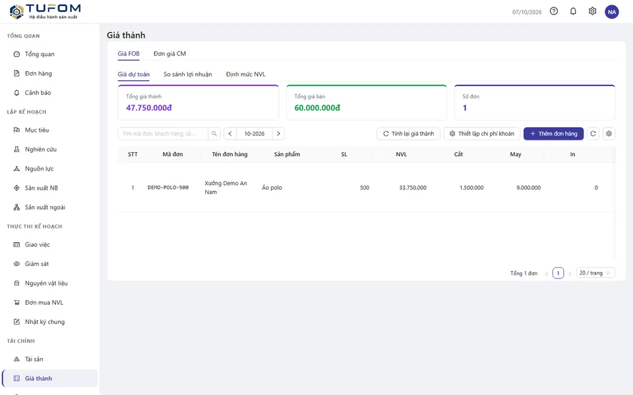Screen dimensions: 633x395
Task: Open Nguyên vật liệu sidebar item
Action: tap(49, 283)
